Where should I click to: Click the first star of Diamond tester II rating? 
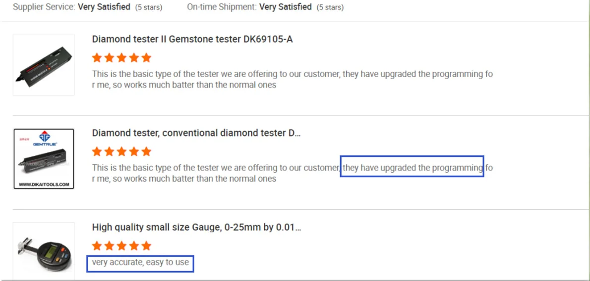tap(97, 58)
